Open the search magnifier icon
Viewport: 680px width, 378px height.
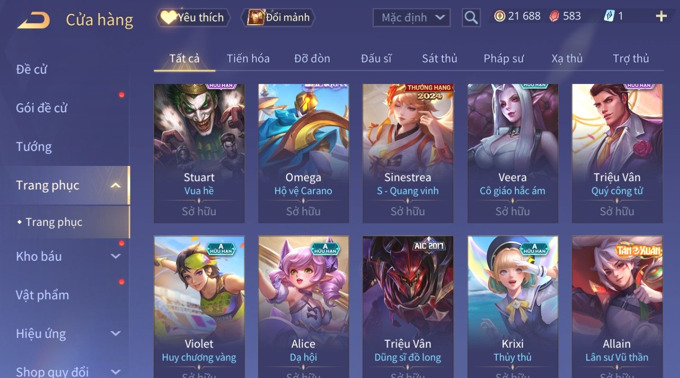(471, 18)
